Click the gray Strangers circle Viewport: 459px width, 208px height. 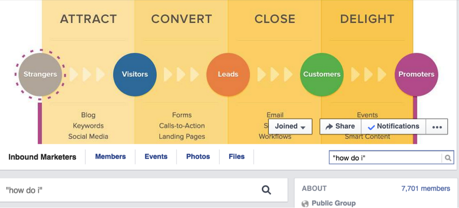(40, 74)
